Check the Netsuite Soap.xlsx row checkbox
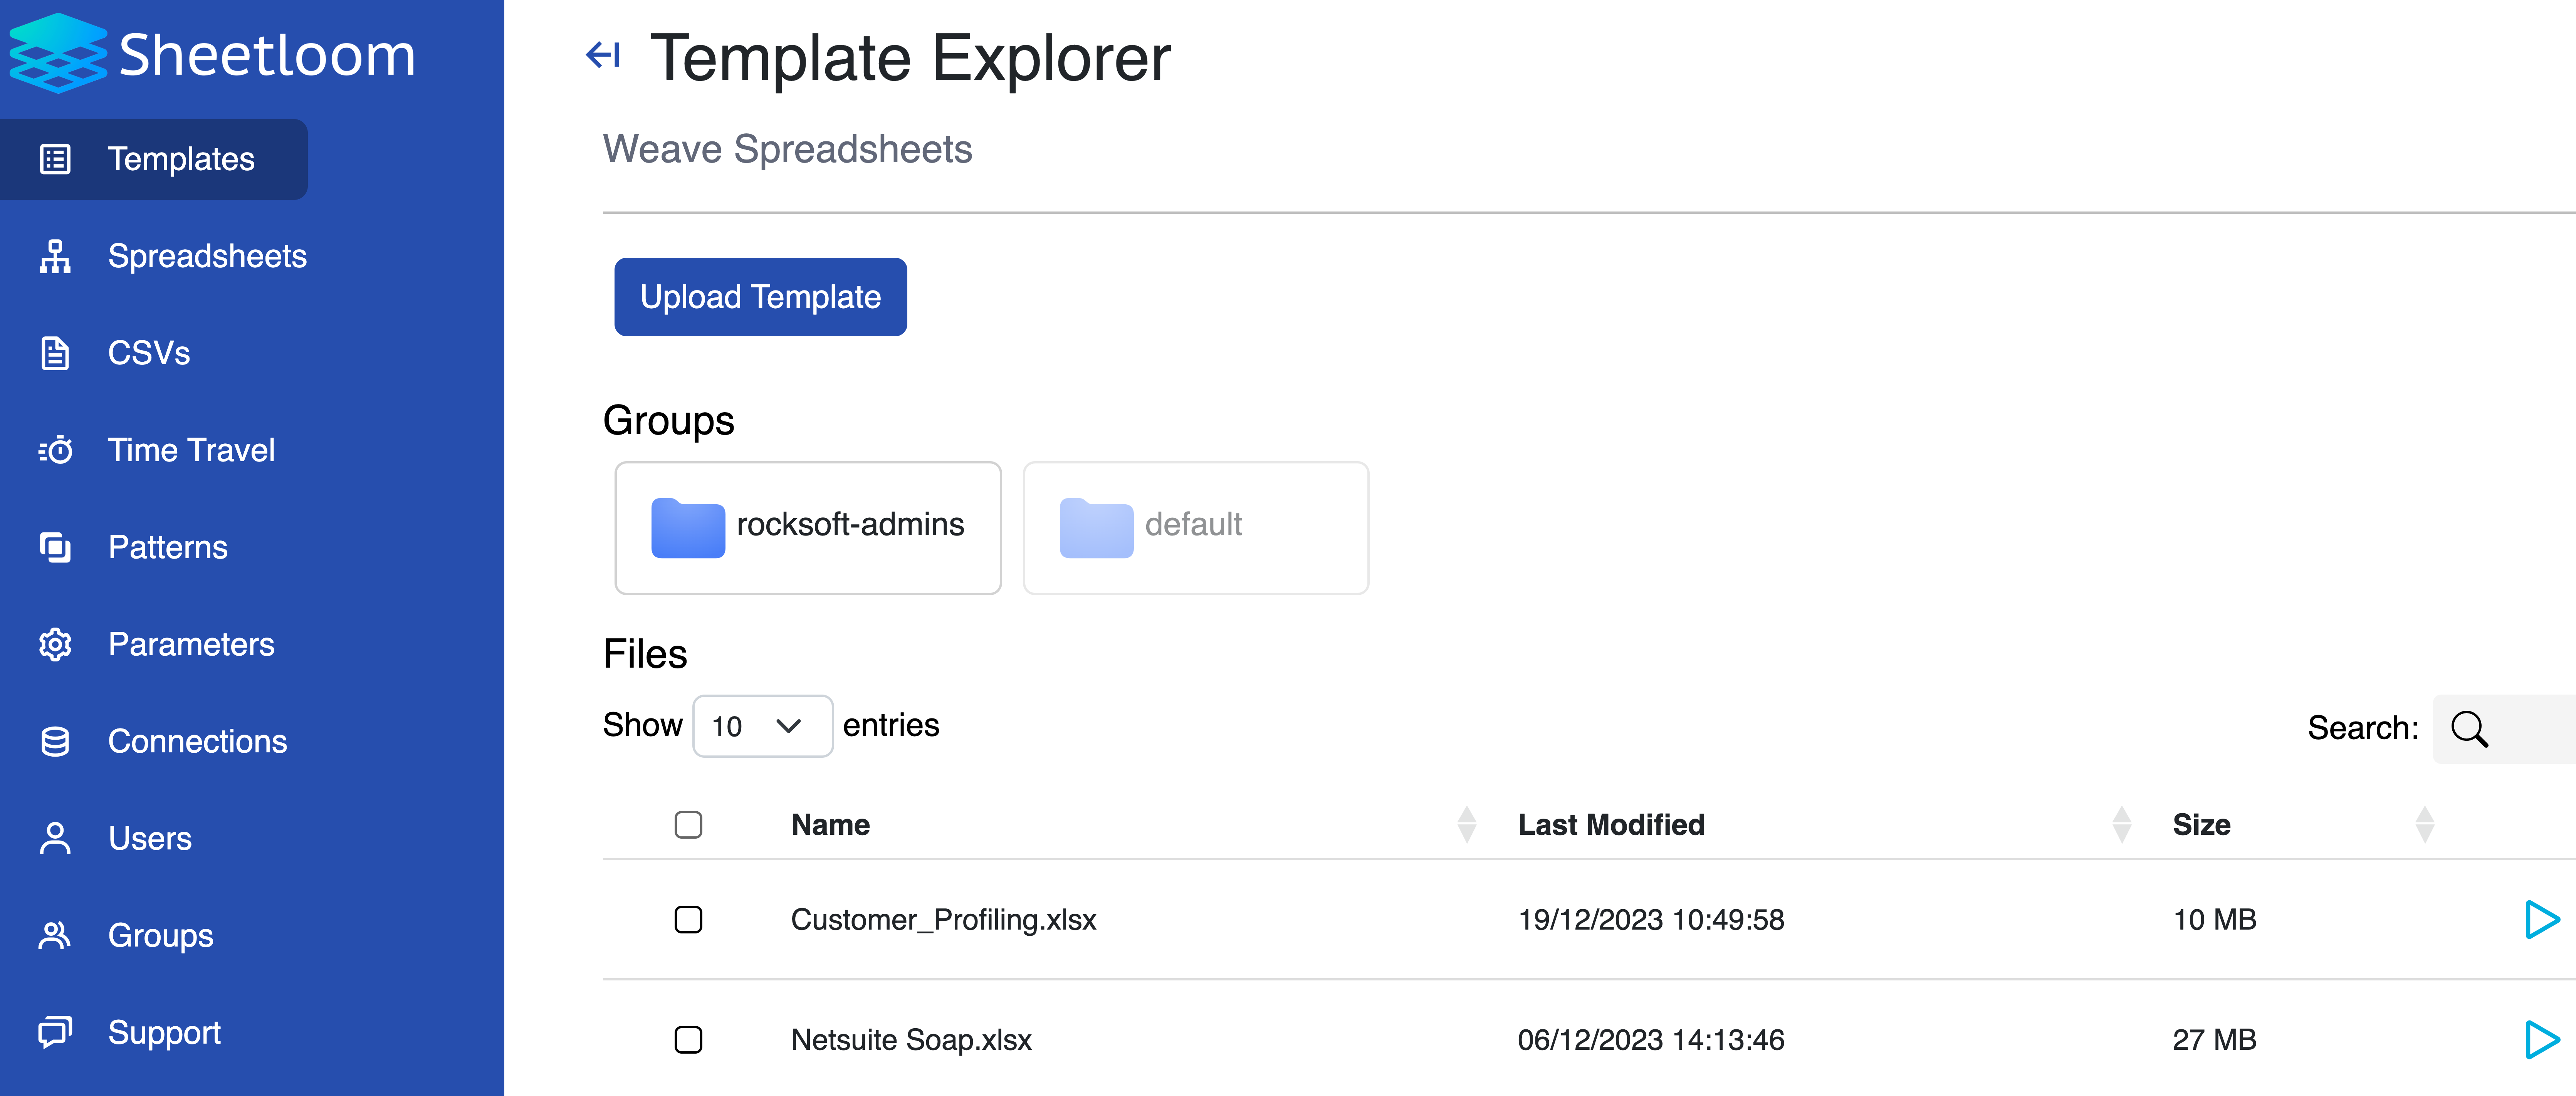The image size is (2576, 1096). point(688,1040)
